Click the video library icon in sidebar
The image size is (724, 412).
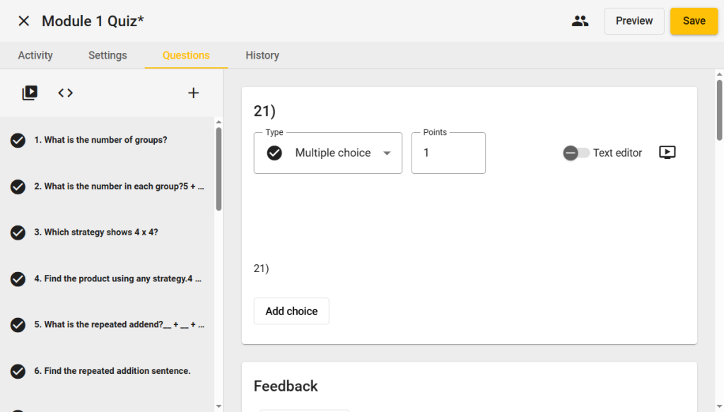tap(30, 93)
